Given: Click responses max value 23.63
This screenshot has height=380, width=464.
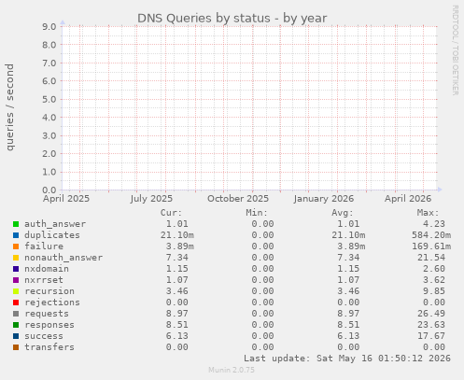Looking at the screenshot, I should click(x=431, y=325).
